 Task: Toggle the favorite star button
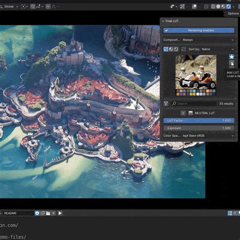(x=231, y=57)
